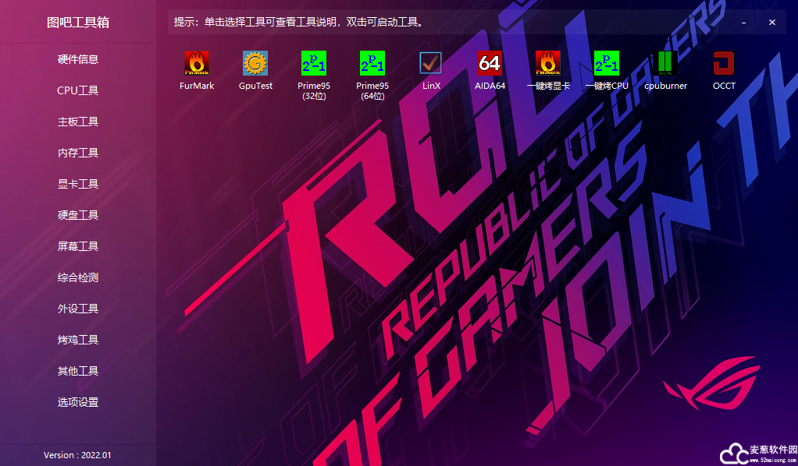Open the OCCT tool icon
798x466 pixels.
point(724,63)
